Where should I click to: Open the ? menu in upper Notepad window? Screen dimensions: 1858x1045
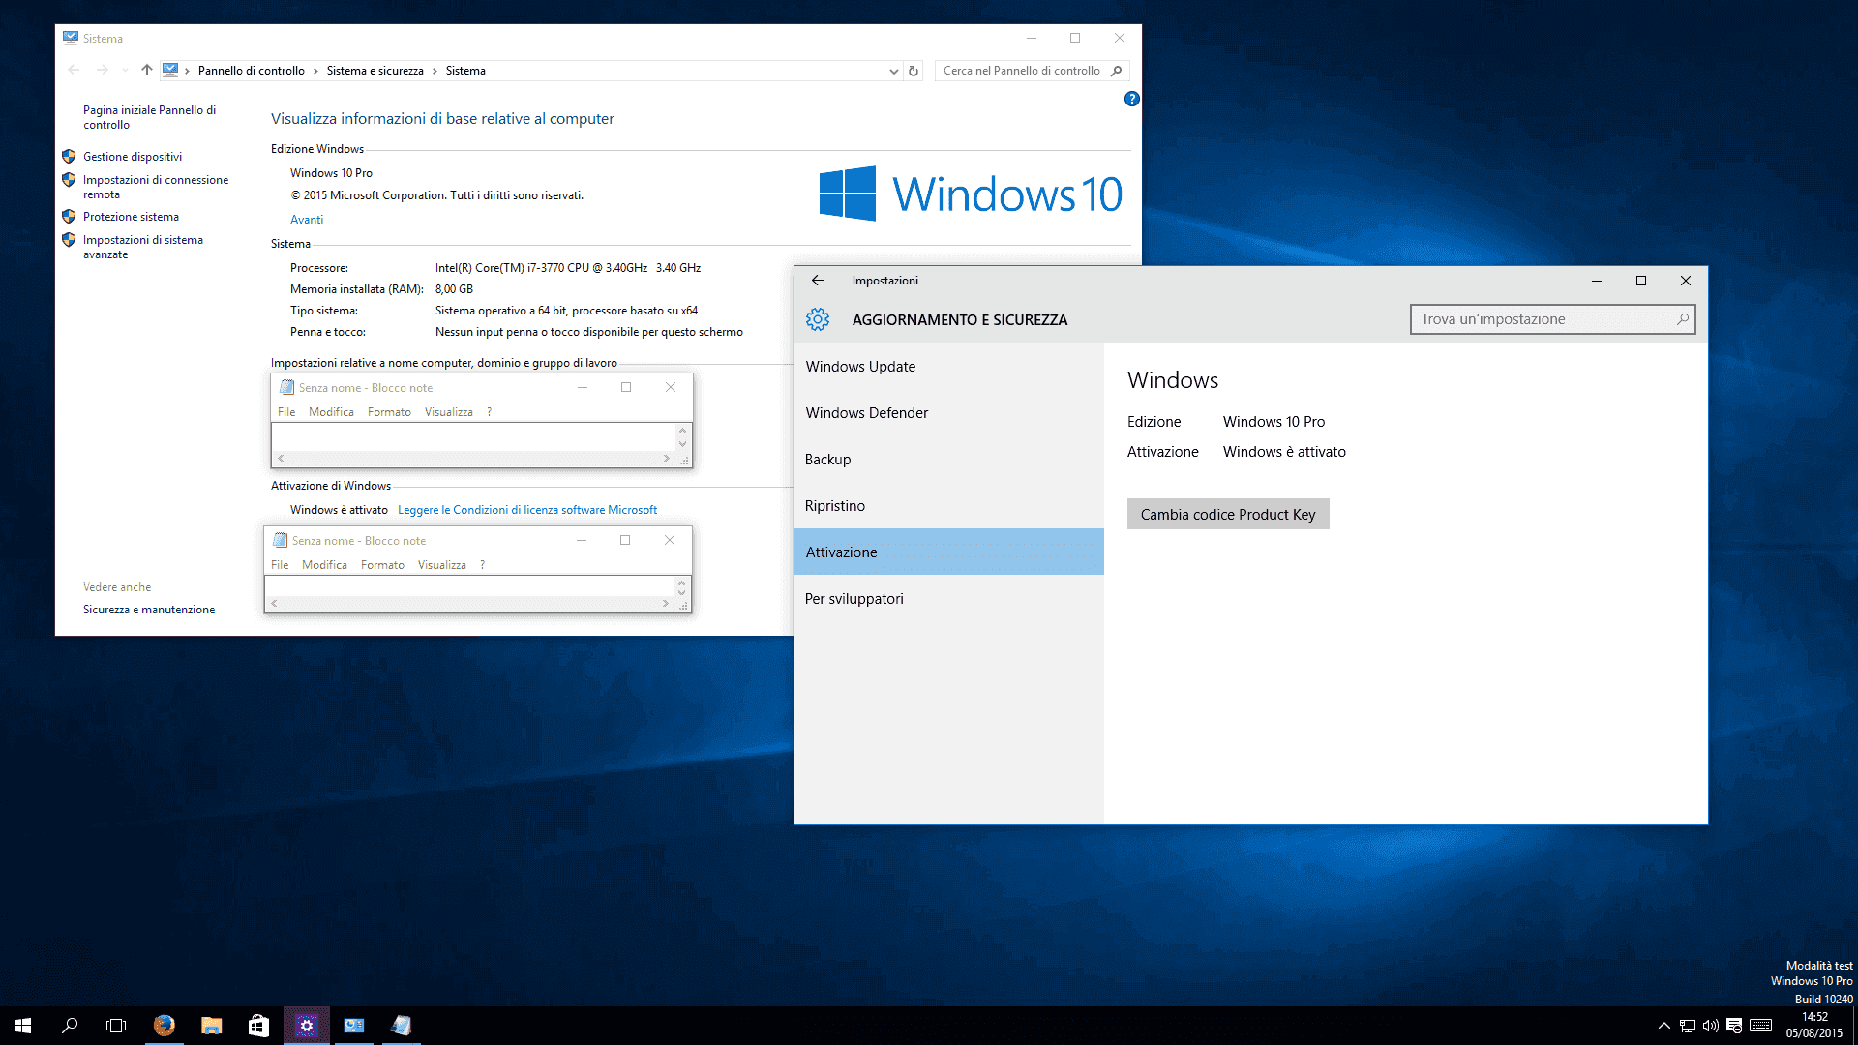coord(489,412)
